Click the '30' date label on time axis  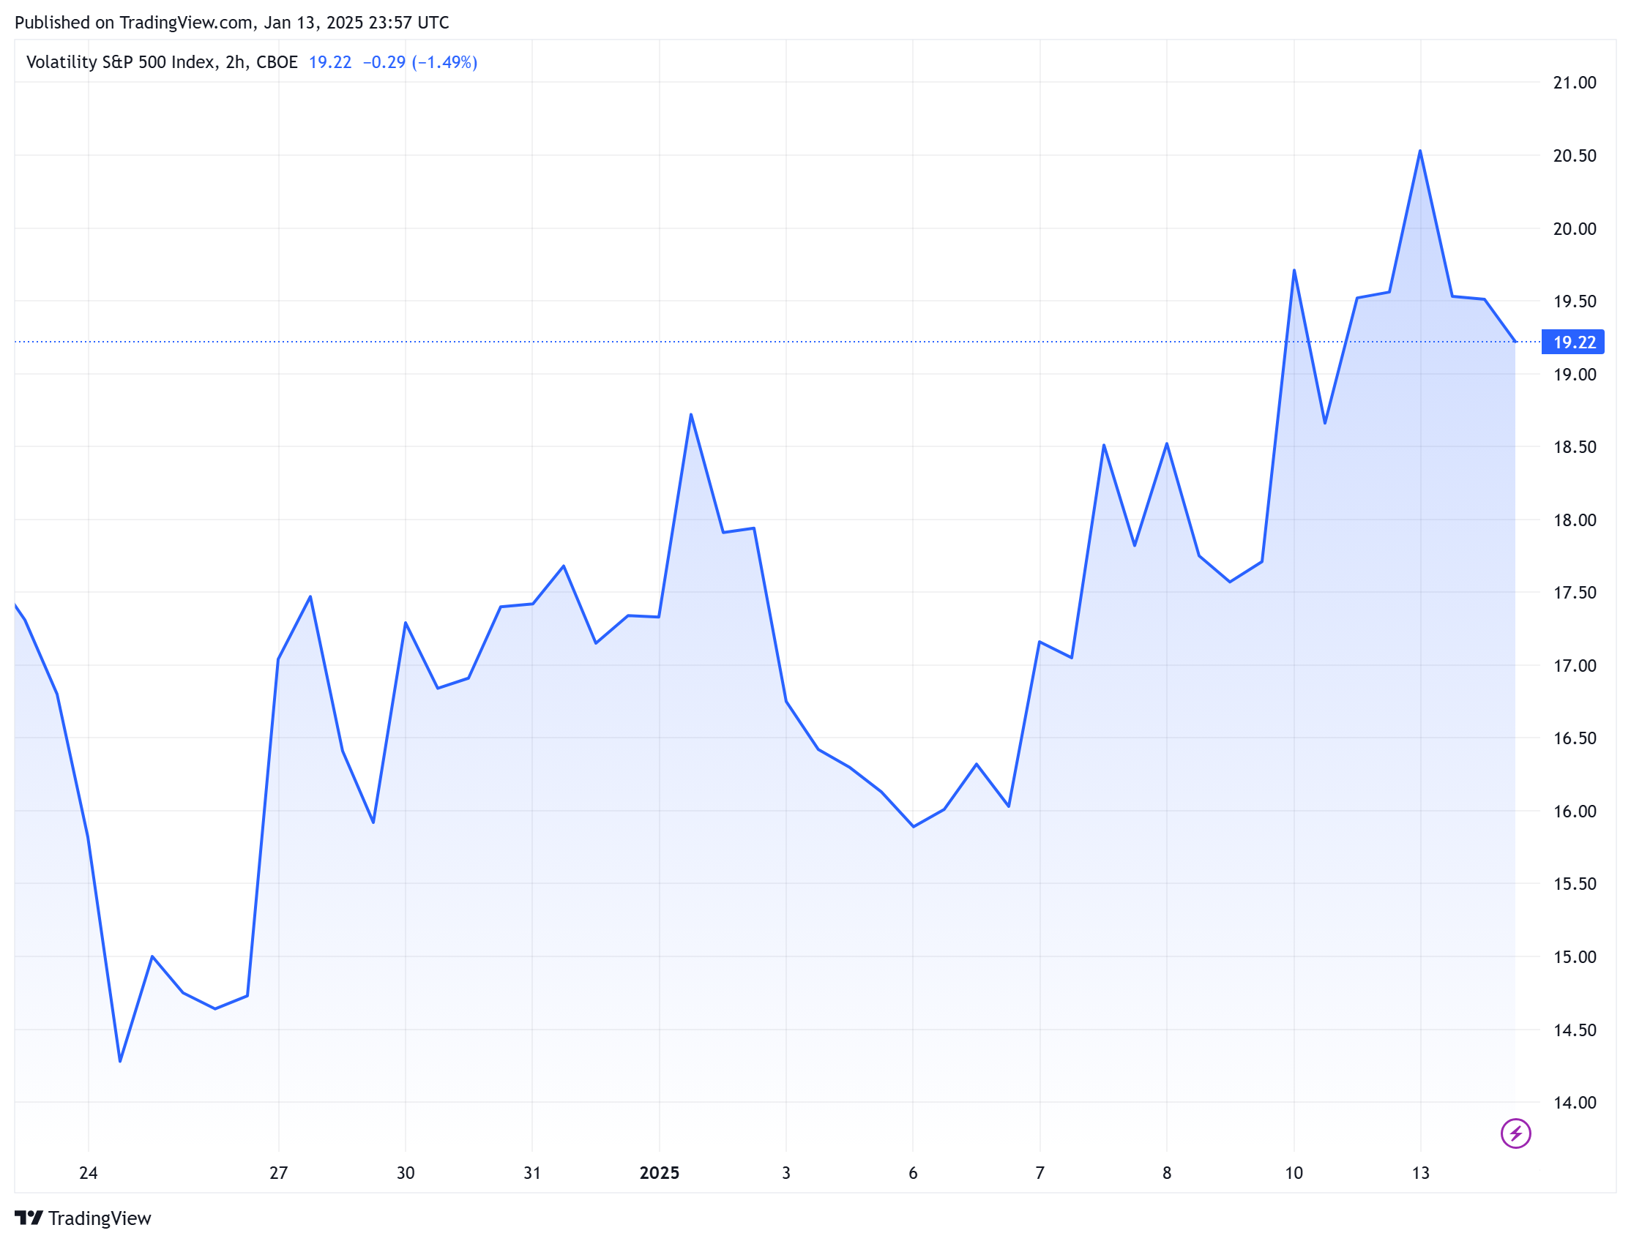[405, 1174]
